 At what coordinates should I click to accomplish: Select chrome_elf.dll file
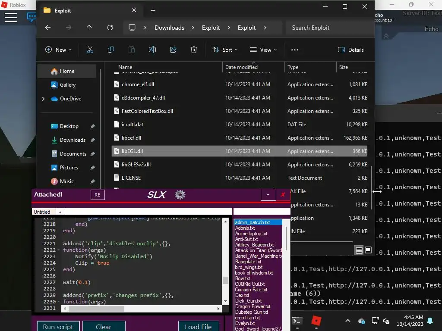click(x=240, y=84)
